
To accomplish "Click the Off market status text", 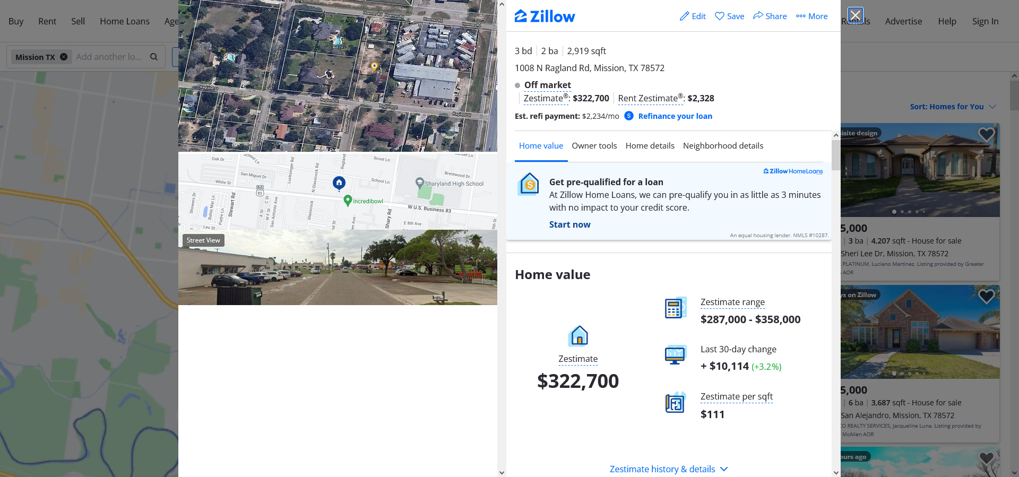I will [x=548, y=85].
